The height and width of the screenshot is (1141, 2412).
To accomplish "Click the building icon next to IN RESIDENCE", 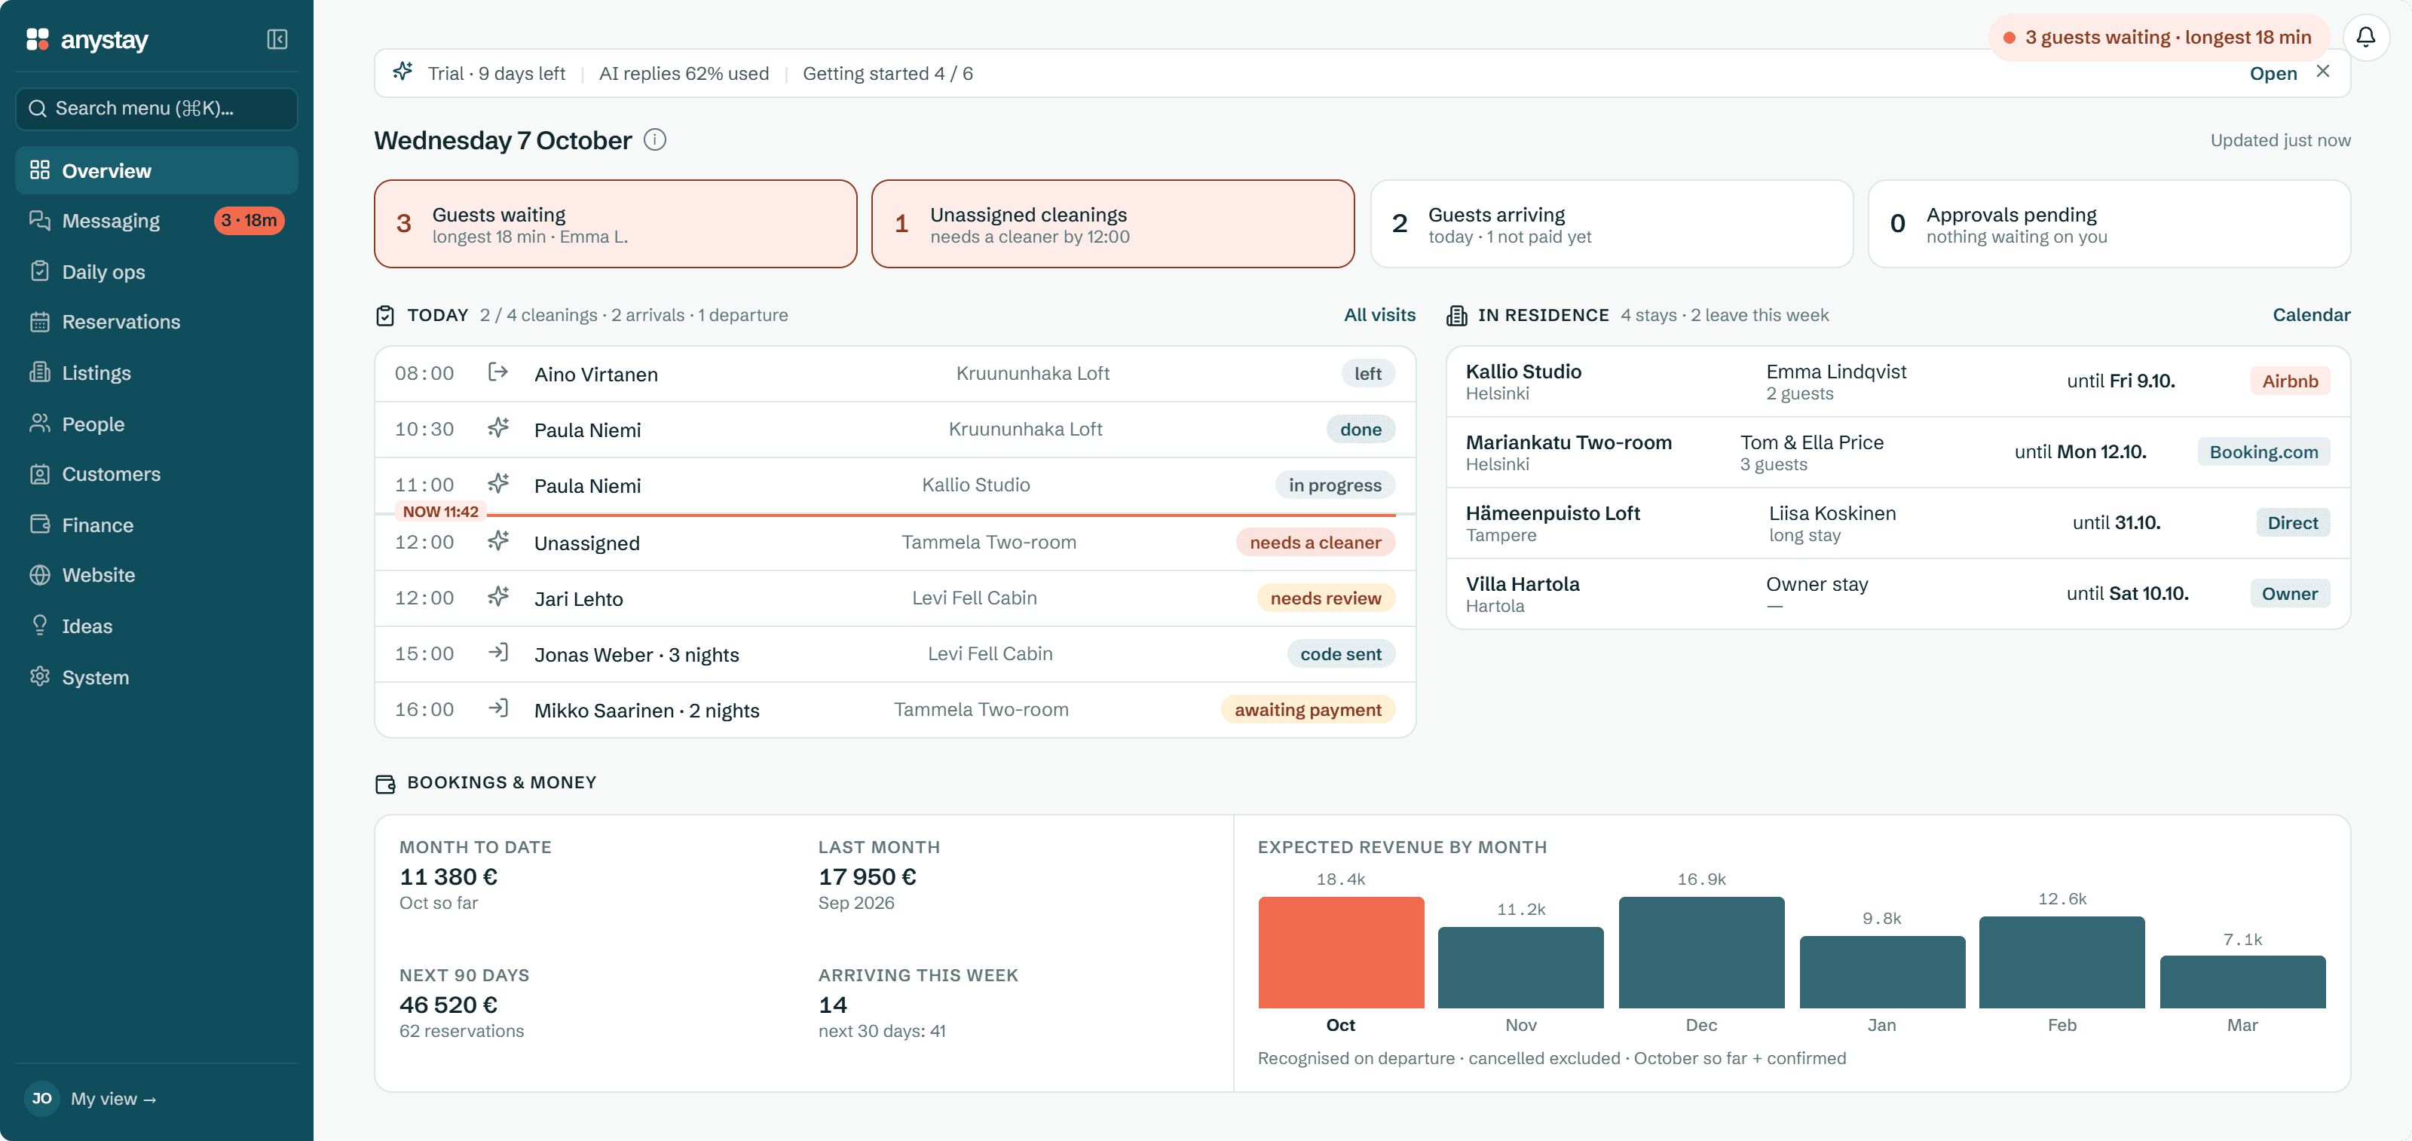I will click(1456, 316).
